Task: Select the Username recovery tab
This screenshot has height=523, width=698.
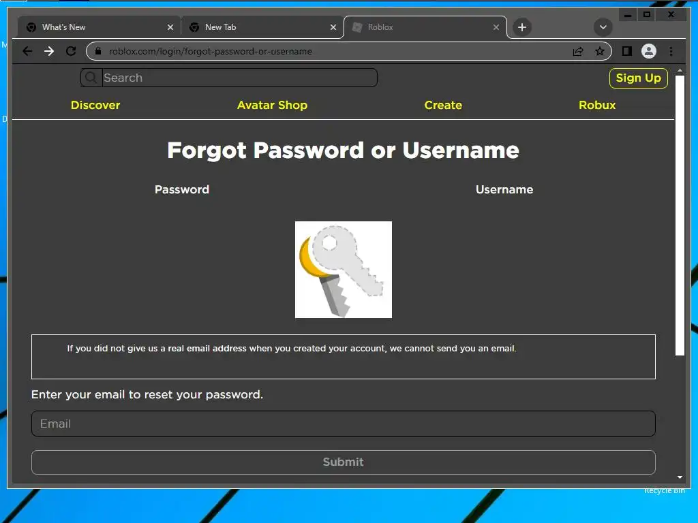Action: click(x=504, y=189)
